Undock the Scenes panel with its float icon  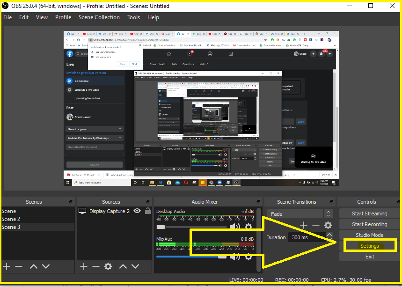tap(71, 202)
